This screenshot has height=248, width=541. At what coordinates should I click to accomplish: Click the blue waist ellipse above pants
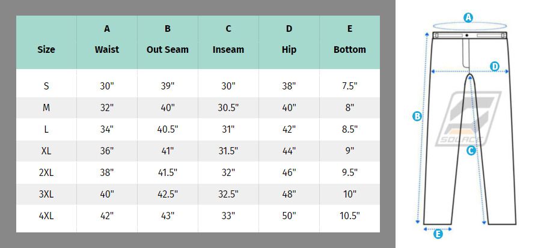tap(470, 26)
